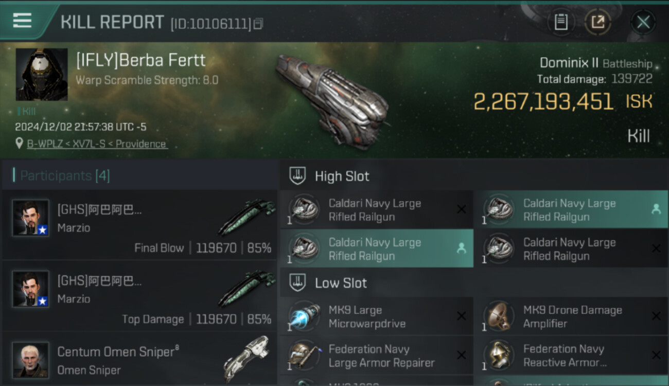Click the Federation Navy Large Armor Repairer icon

pyautogui.click(x=305, y=356)
